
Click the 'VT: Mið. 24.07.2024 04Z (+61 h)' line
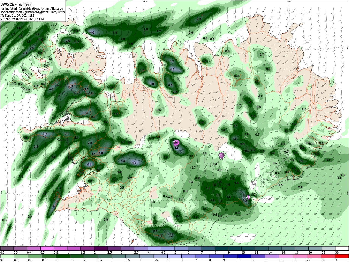point(22,19)
